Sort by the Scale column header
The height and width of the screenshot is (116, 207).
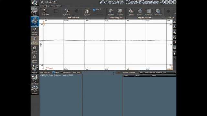click(143, 75)
